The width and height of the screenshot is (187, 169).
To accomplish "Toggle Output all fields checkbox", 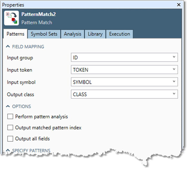I will click(x=10, y=139).
